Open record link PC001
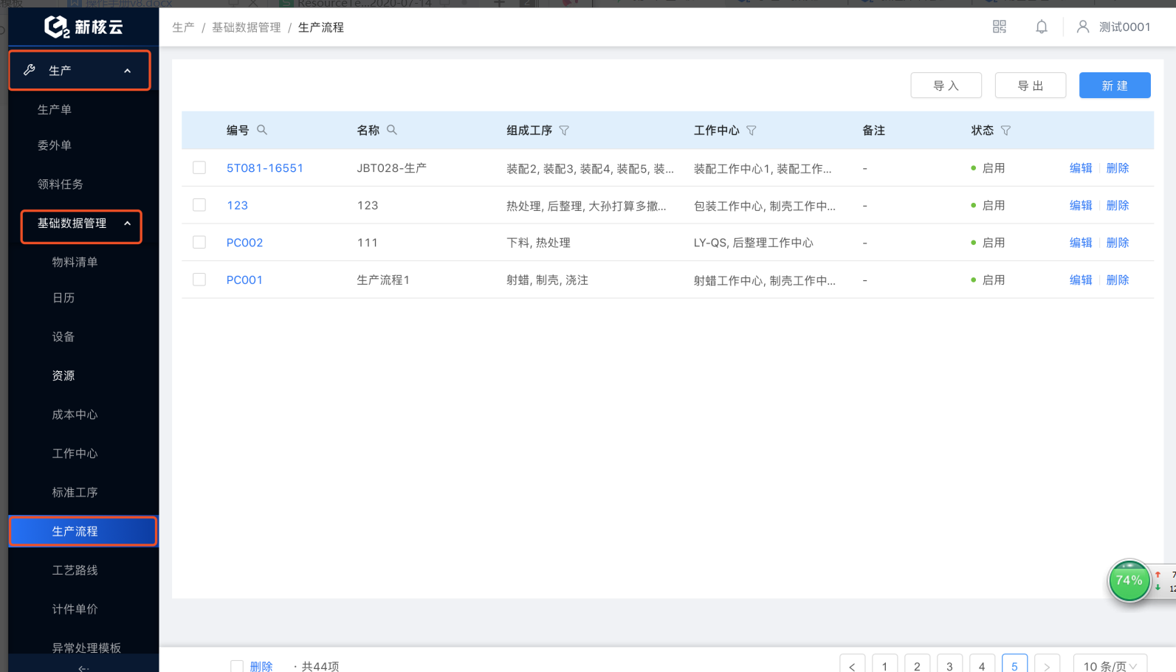Screen dimensions: 1176x672 [244, 280]
